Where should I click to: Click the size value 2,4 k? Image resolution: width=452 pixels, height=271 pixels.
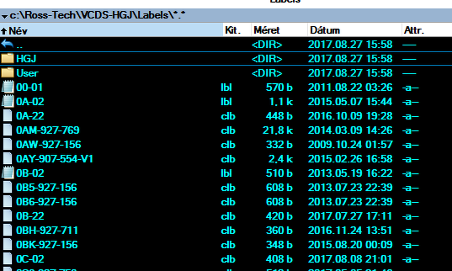(x=280, y=159)
